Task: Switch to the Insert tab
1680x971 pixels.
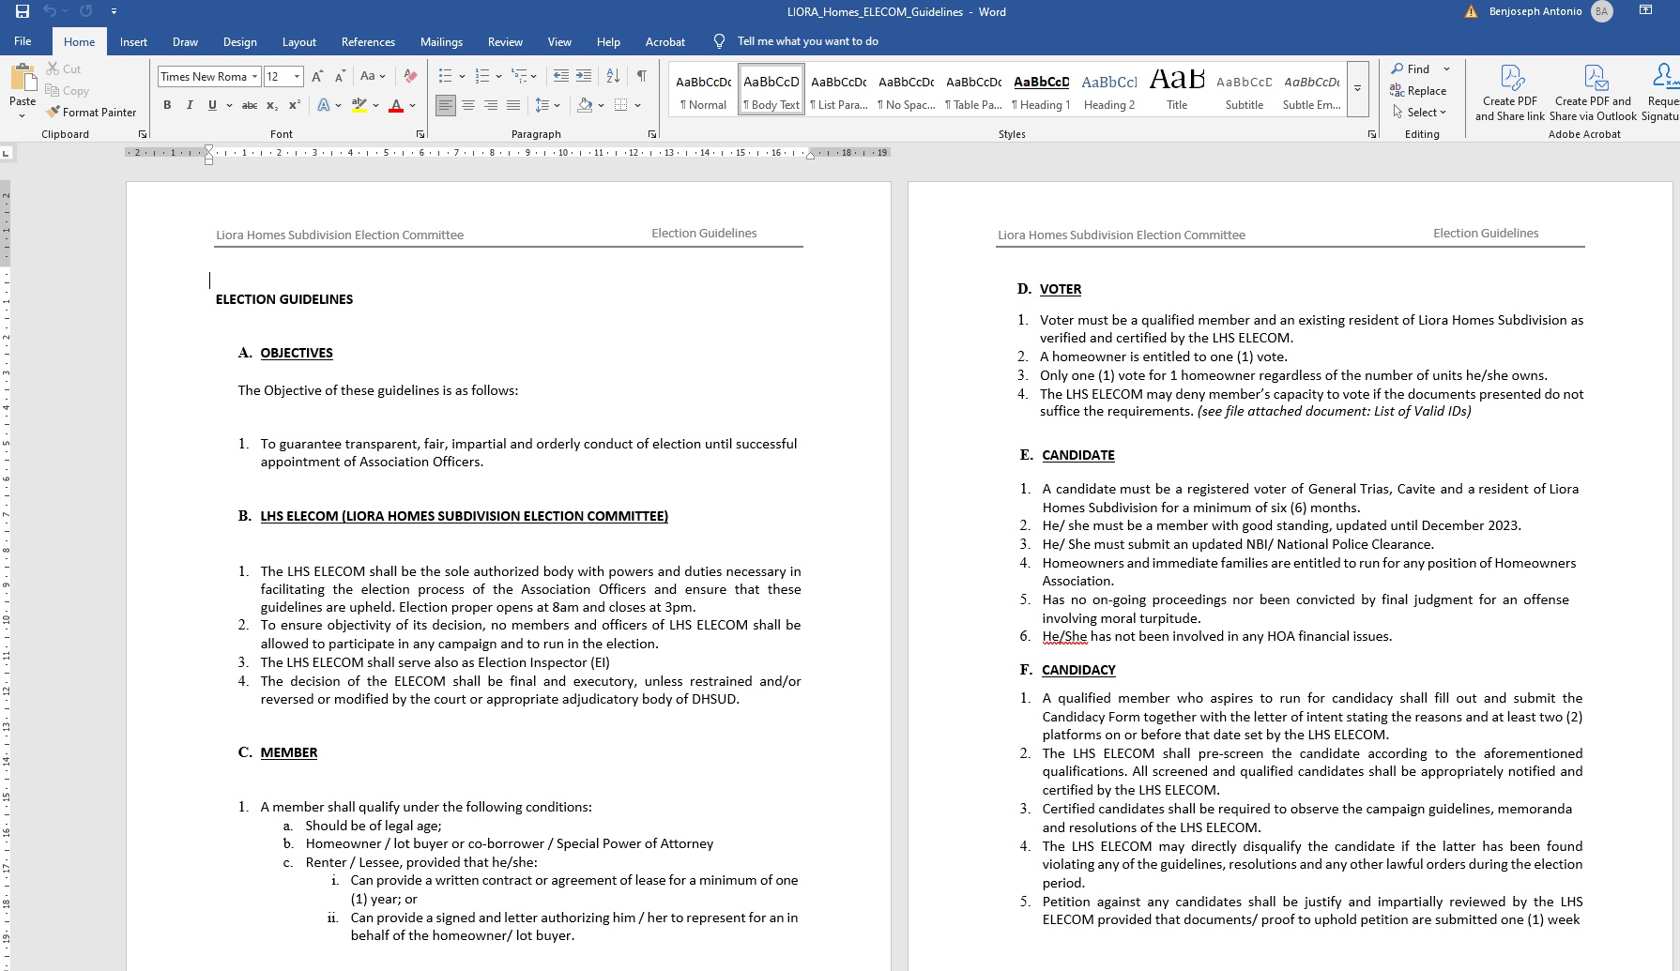Action: pos(133,41)
